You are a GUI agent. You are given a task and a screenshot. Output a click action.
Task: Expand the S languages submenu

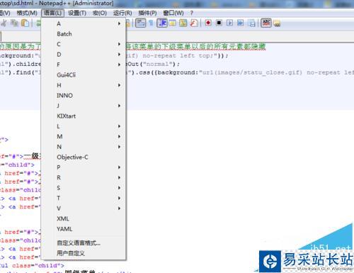84,188
